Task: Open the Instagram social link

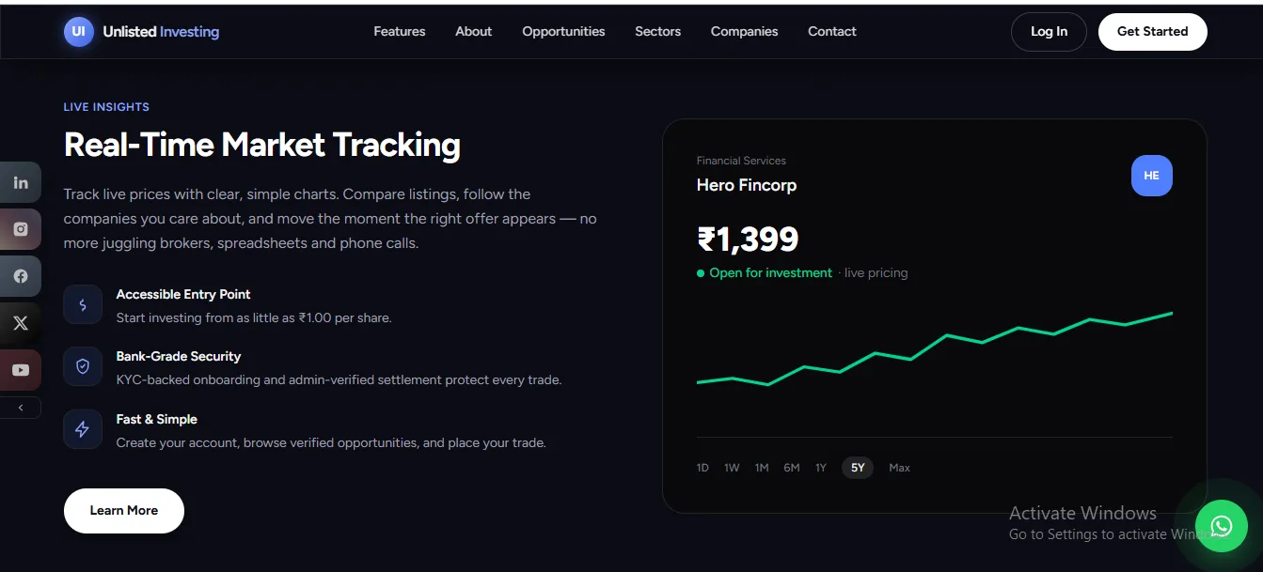Action: (x=21, y=229)
